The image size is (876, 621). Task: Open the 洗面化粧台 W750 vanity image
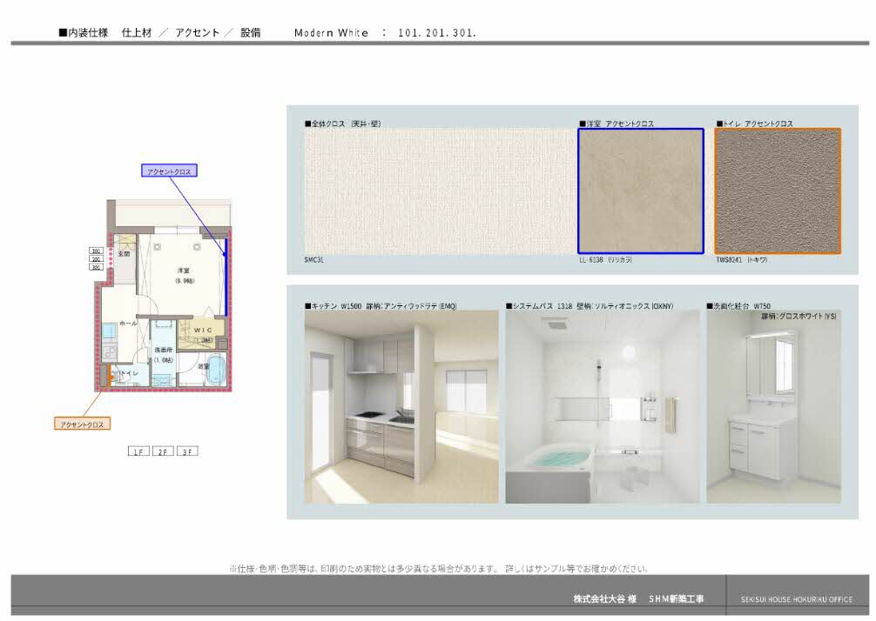point(774,407)
